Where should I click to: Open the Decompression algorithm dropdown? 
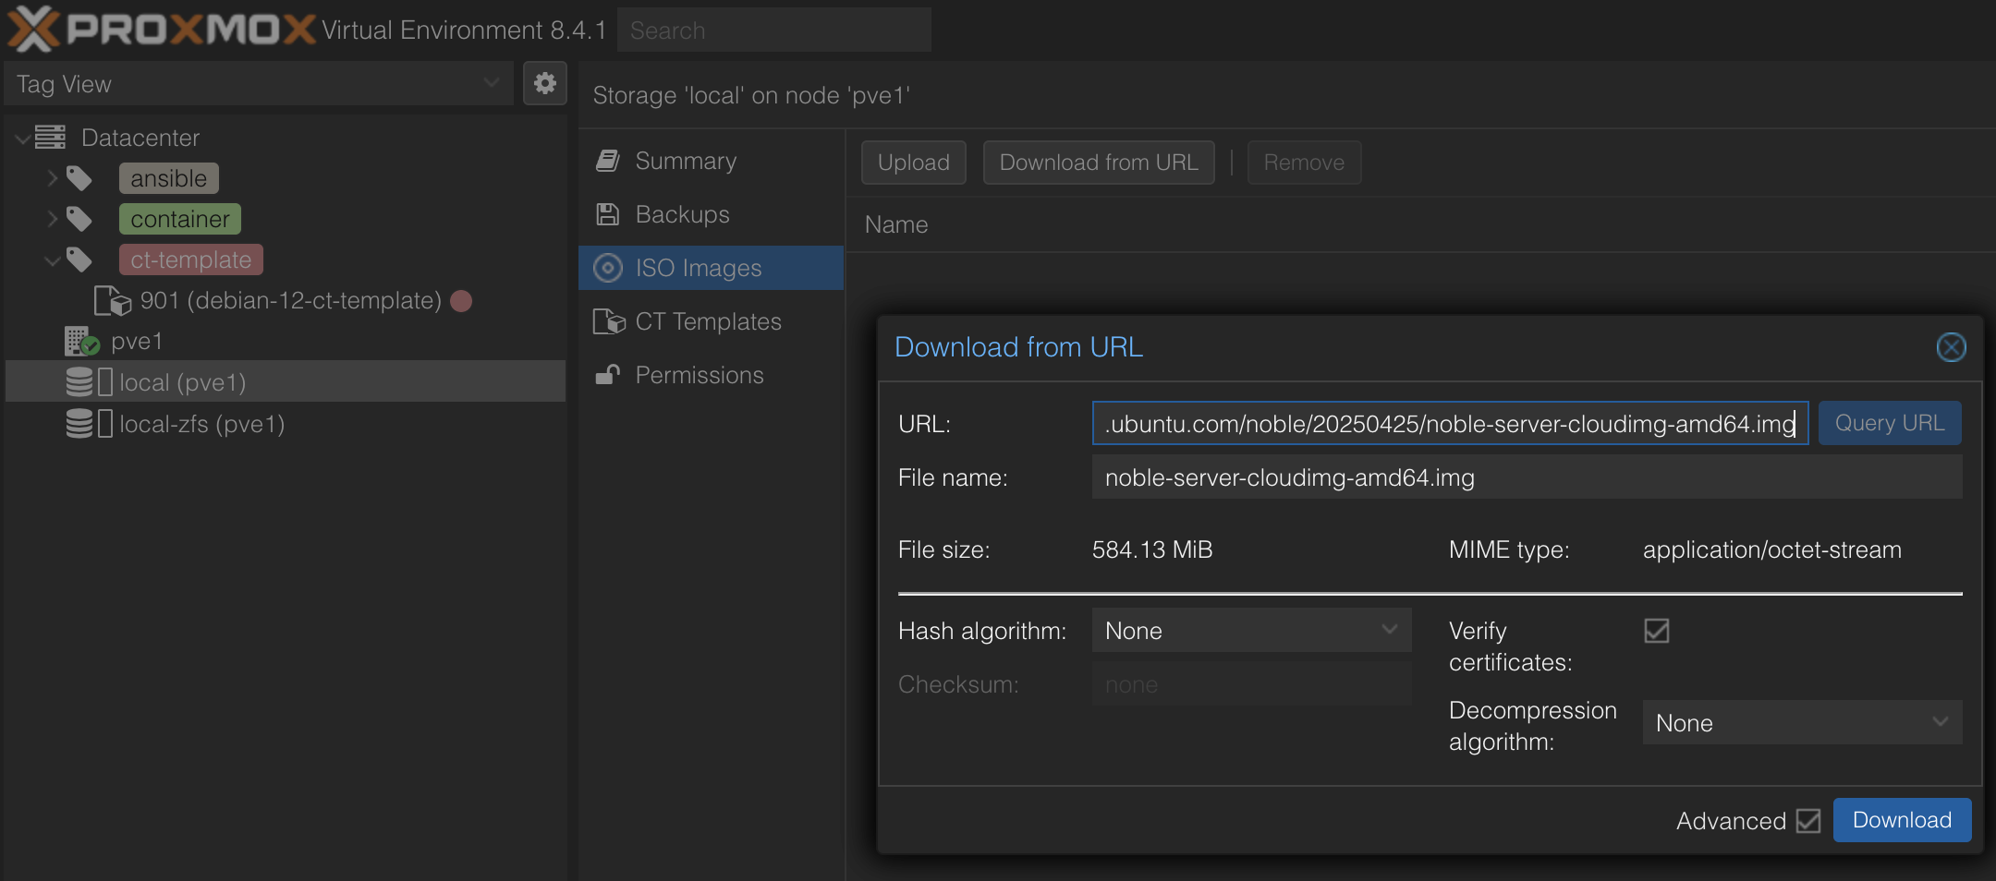coord(1801,723)
